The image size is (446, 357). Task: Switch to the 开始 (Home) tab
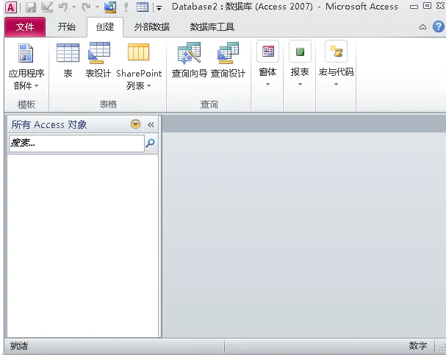pyautogui.click(x=67, y=26)
